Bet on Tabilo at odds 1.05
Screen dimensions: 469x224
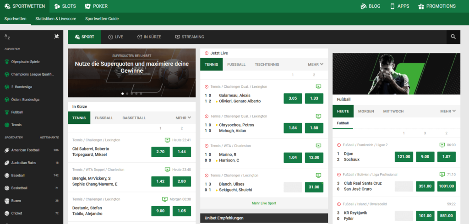182,211
